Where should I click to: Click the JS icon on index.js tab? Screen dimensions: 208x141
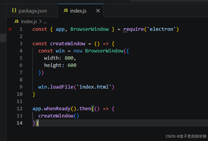(66, 11)
